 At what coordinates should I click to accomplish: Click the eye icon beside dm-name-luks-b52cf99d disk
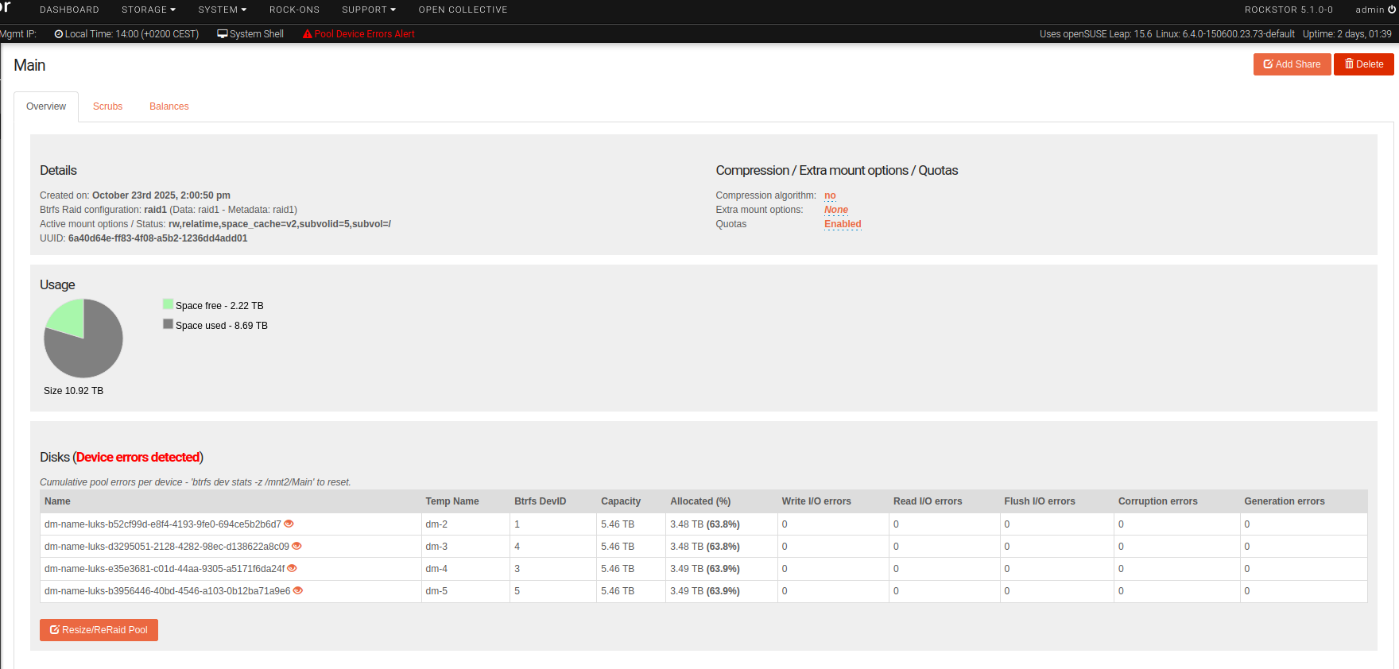pyautogui.click(x=289, y=524)
